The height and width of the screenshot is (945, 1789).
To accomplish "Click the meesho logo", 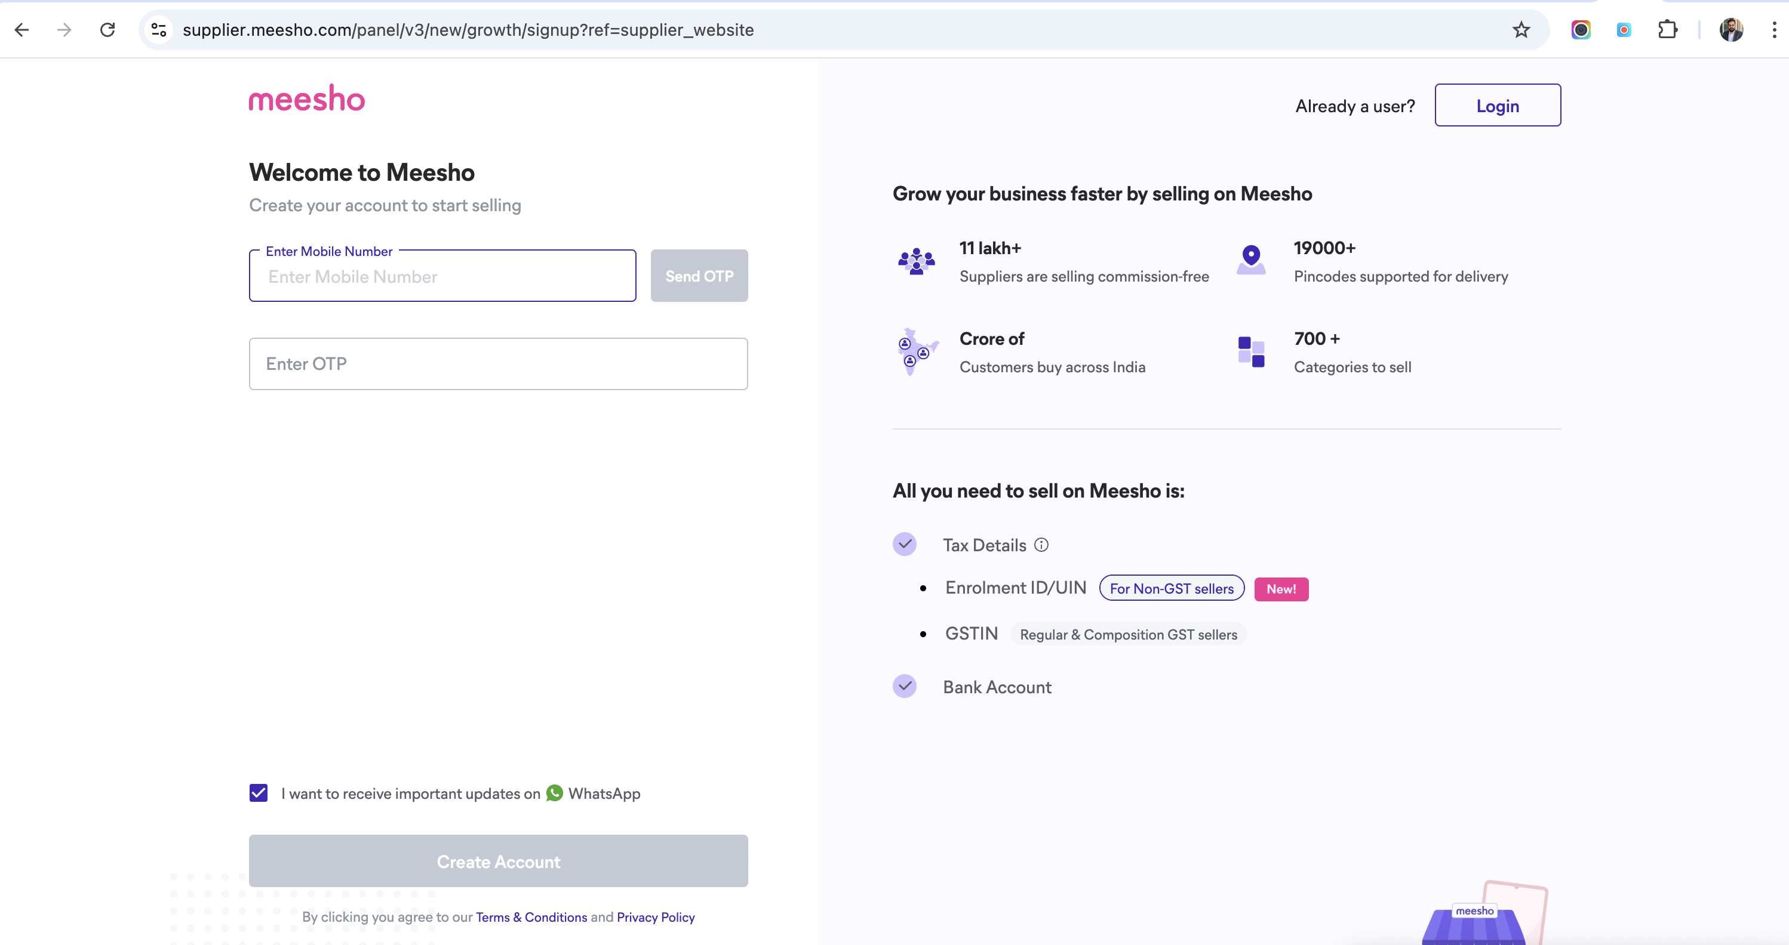I will pos(306,98).
